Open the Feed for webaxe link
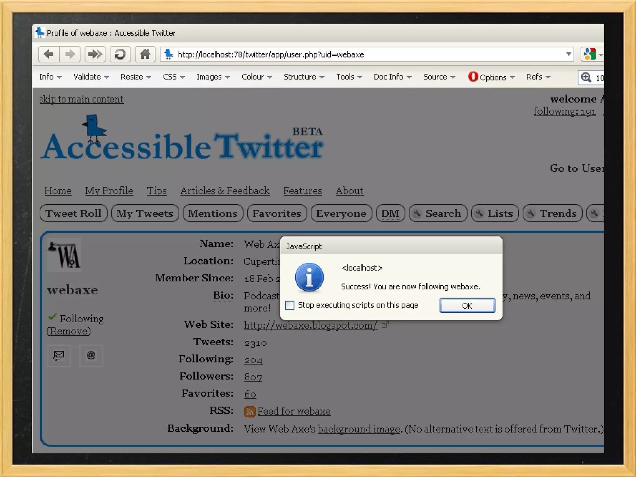The image size is (636, 477). point(294,411)
